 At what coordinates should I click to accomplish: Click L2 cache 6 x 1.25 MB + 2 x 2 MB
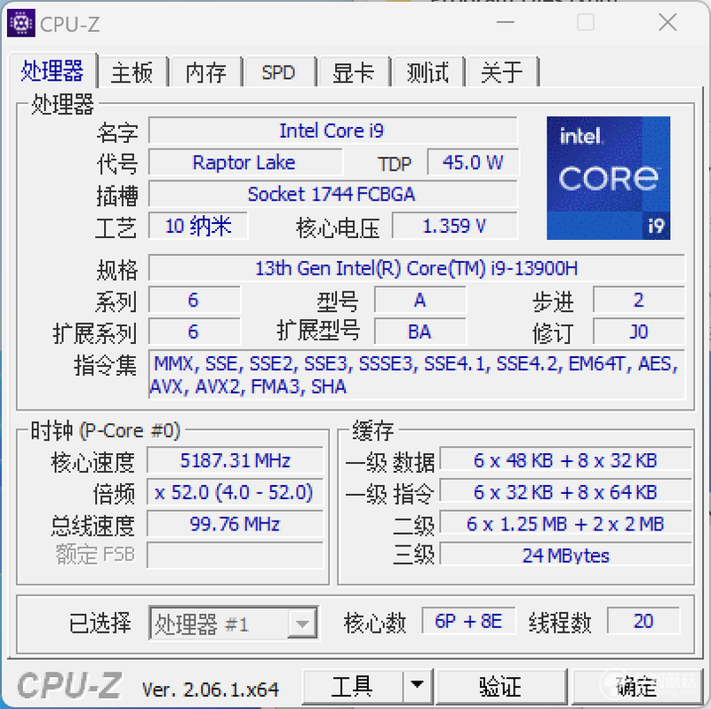[565, 524]
